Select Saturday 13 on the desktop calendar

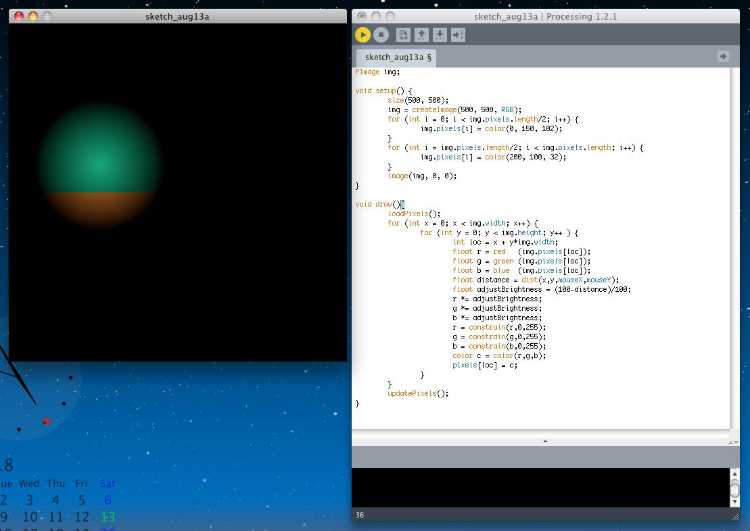tap(108, 517)
